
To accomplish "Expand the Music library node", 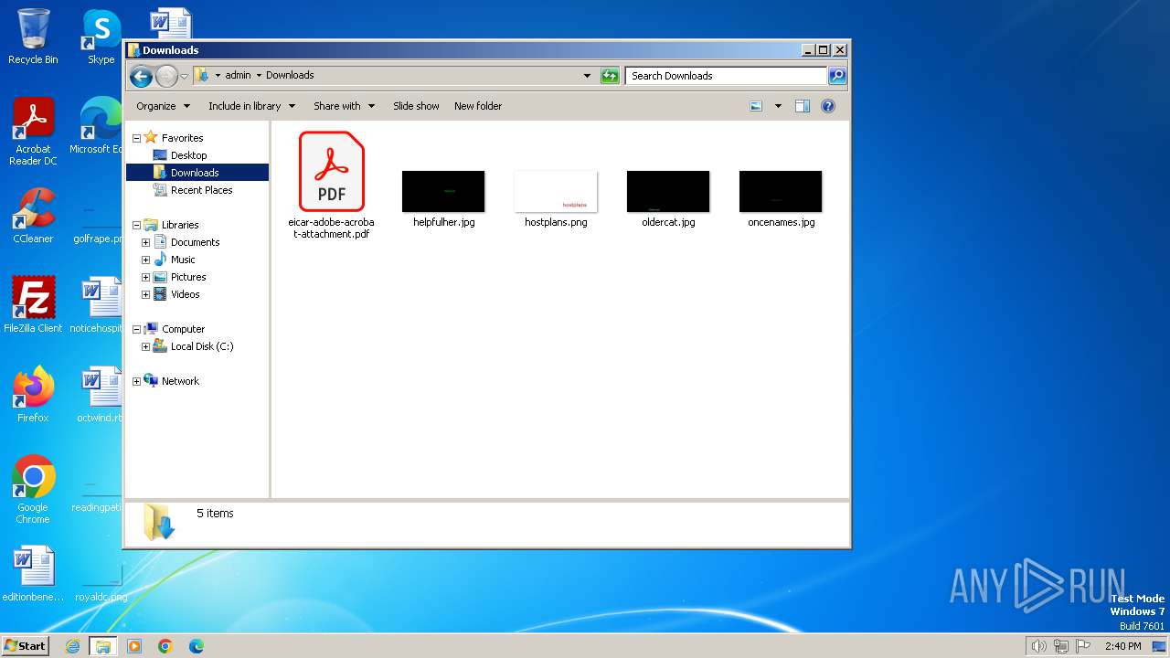I will coord(145,260).
